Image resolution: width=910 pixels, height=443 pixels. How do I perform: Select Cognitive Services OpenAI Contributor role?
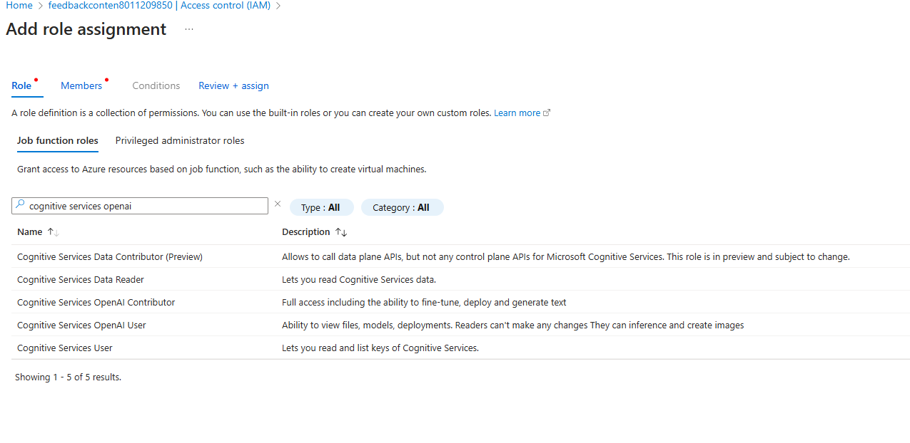pyautogui.click(x=96, y=302)
